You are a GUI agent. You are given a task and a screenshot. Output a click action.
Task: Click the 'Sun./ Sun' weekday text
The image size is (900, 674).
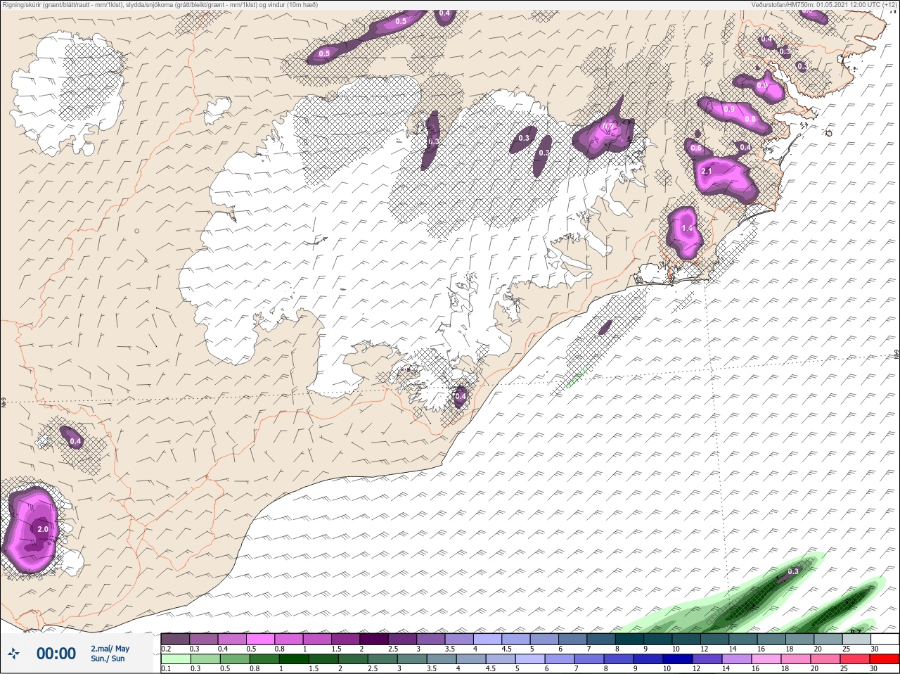(x=108, y=659)
